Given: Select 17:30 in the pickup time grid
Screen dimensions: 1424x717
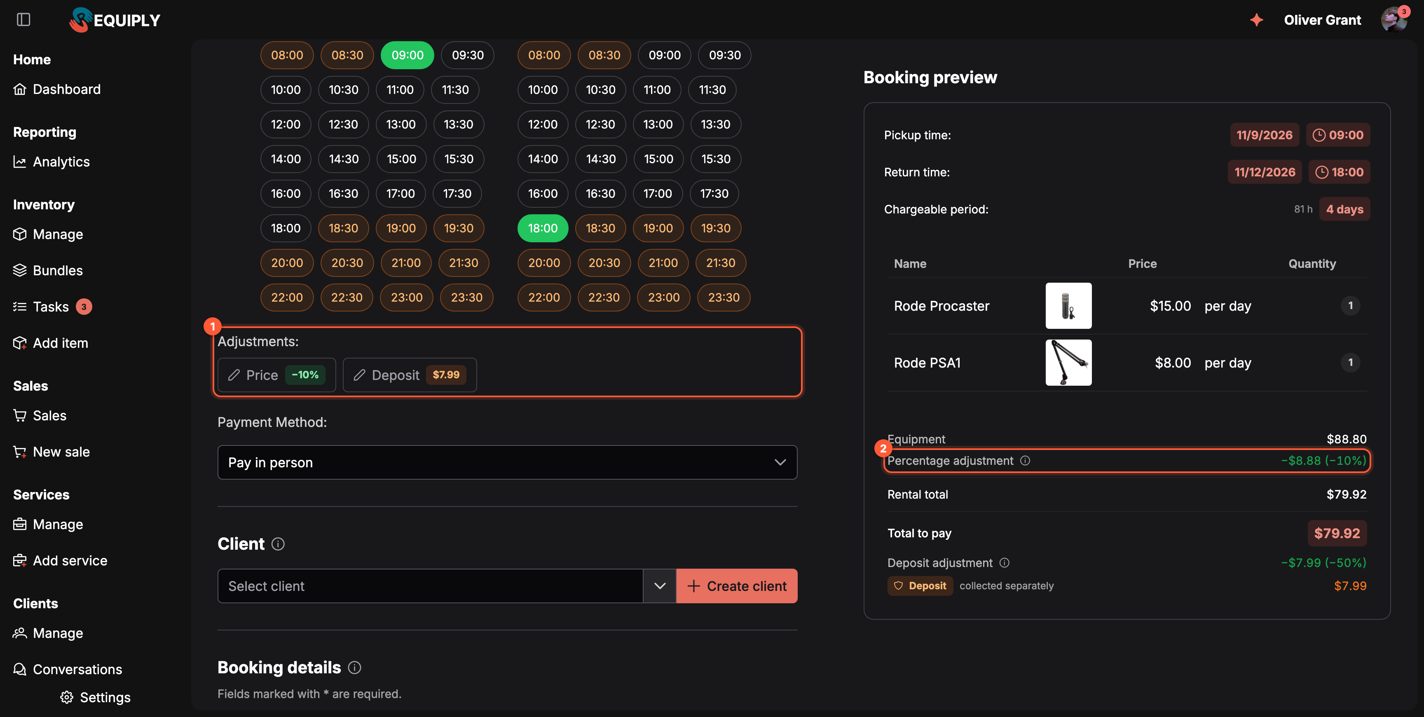Looking at the screenshot, I should (x=457, y=194).
